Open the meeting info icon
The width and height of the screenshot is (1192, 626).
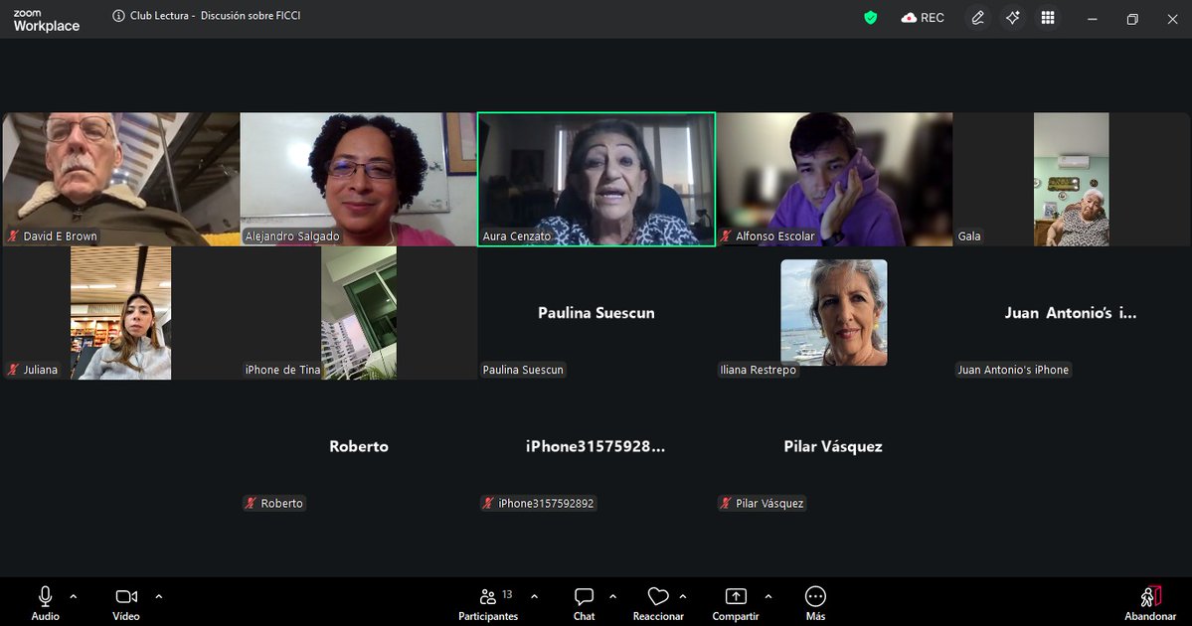point(118,16)
